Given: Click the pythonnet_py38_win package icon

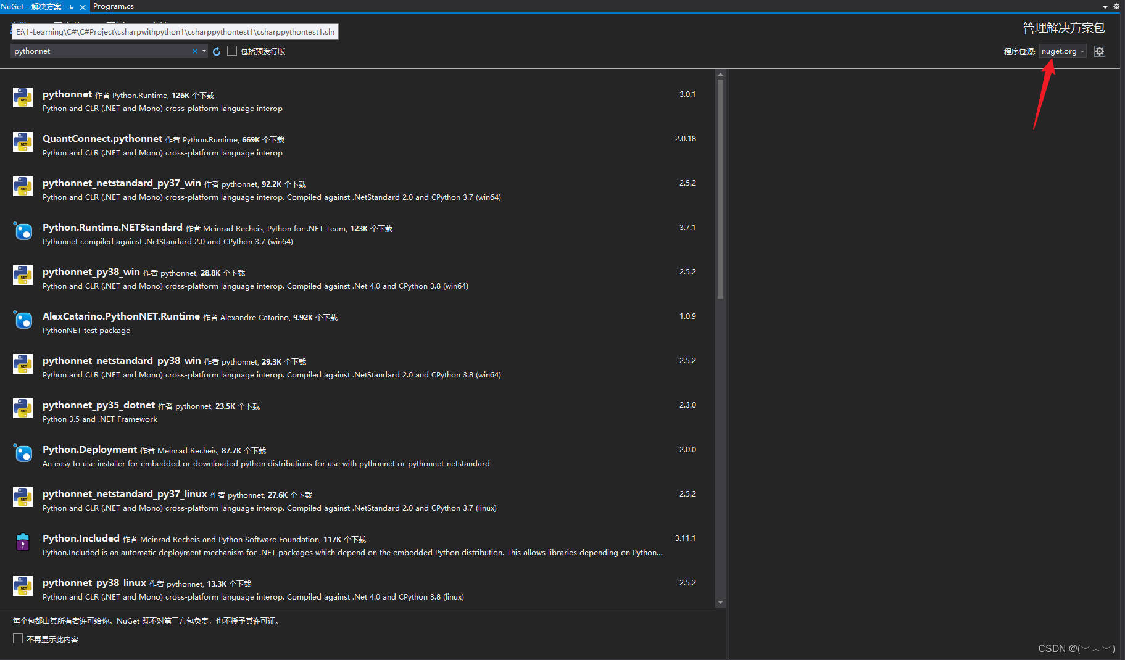Looking at the screenshot, I should coord(23,275).
